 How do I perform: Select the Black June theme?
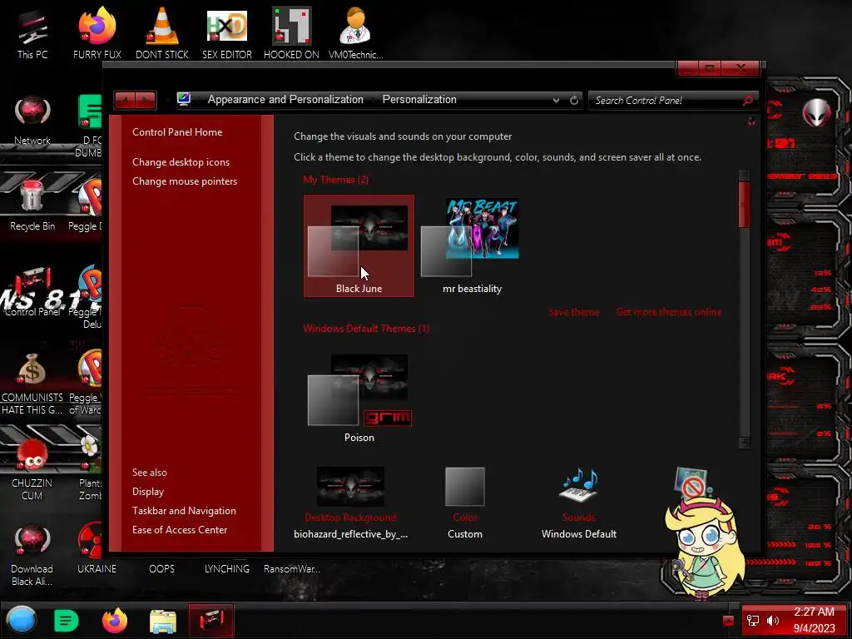click(359, 246)
